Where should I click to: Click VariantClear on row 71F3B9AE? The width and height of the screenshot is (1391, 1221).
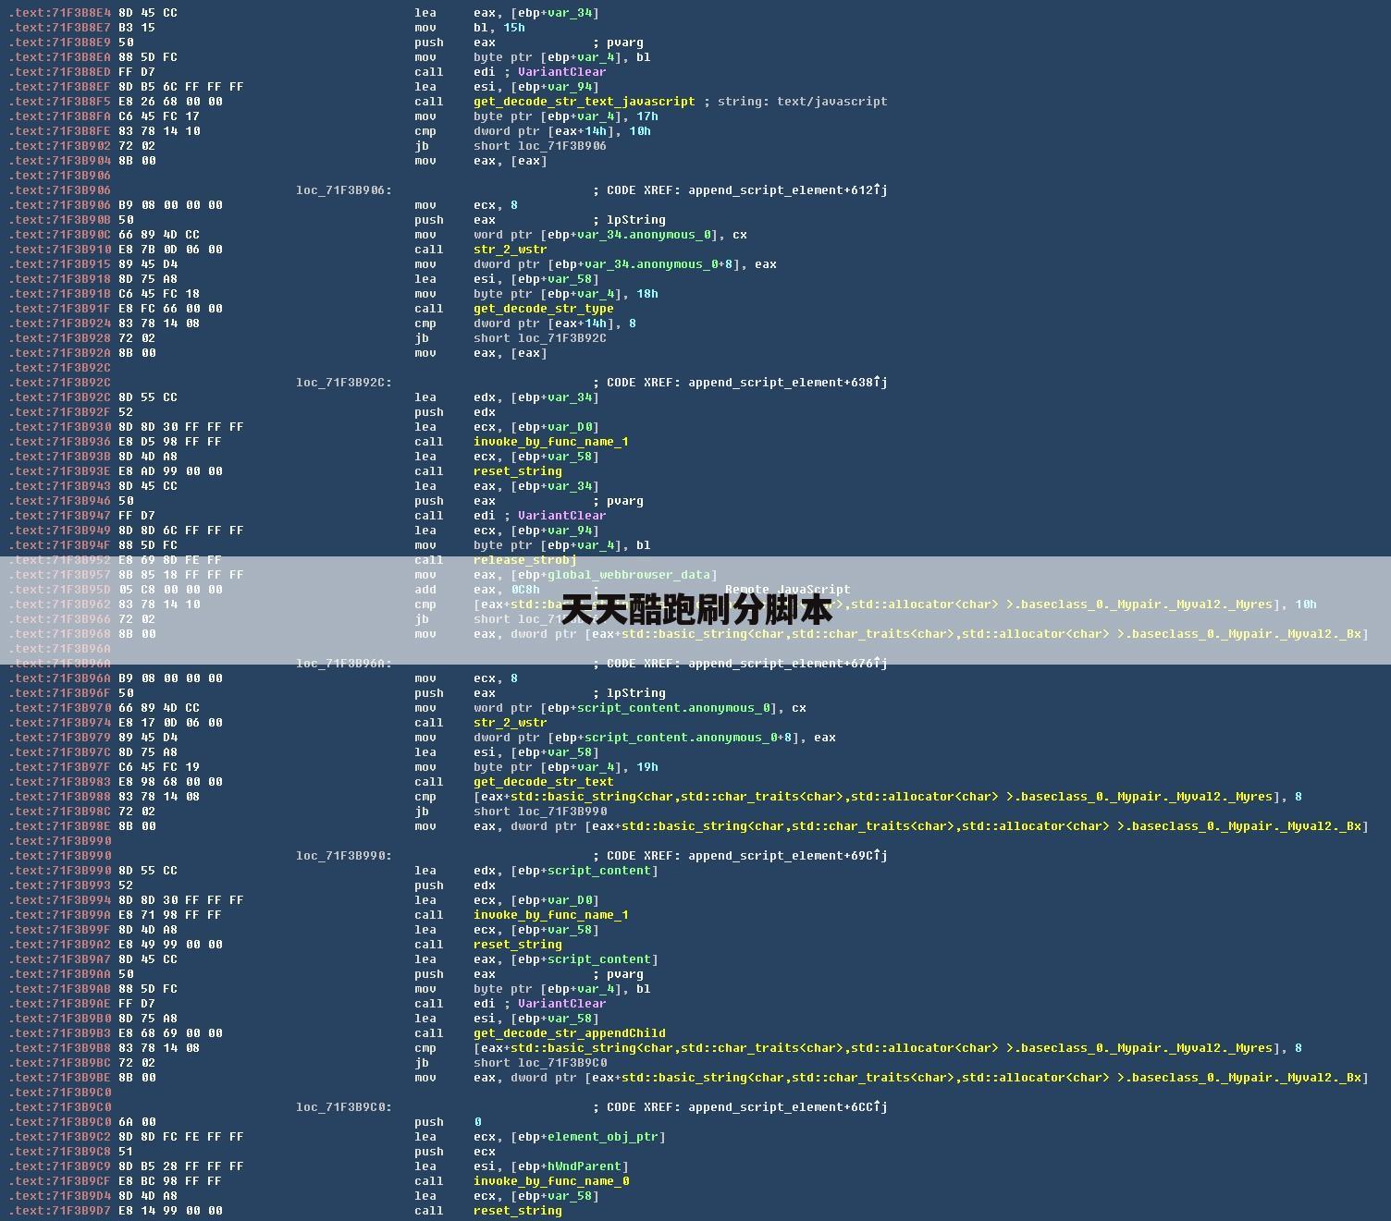(561, 1004)
